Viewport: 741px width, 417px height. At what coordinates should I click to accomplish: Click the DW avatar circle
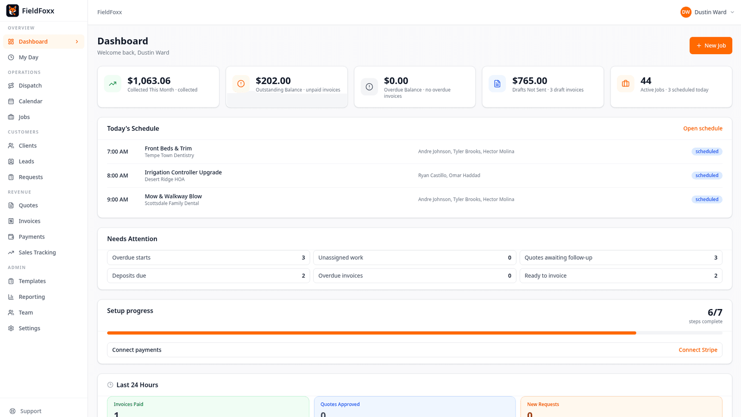pyautogui.click(x=686, y=13)
